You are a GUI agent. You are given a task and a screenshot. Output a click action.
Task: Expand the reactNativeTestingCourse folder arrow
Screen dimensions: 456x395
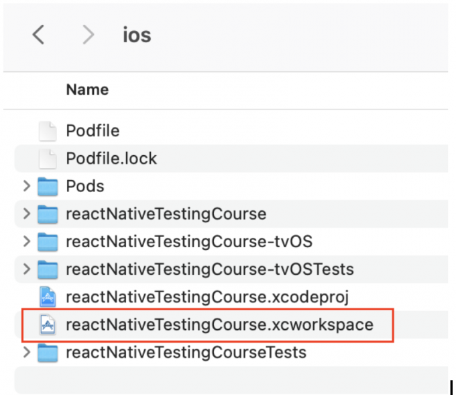(x=27, y=214)
